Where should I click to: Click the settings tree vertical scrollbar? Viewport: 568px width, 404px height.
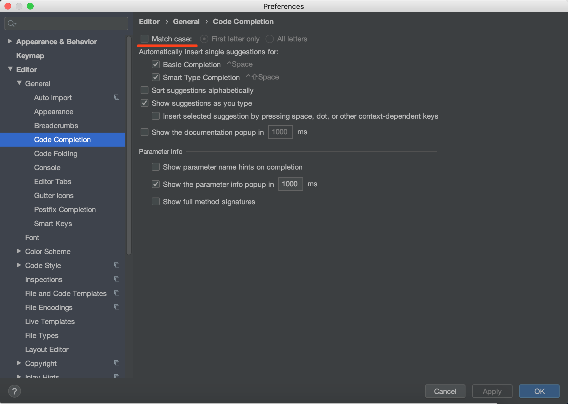point(129,145)
